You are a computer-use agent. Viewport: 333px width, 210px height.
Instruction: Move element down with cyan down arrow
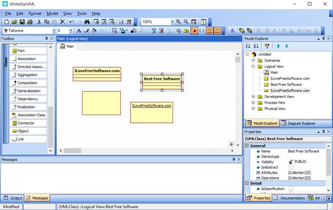(x=286, y=46)
